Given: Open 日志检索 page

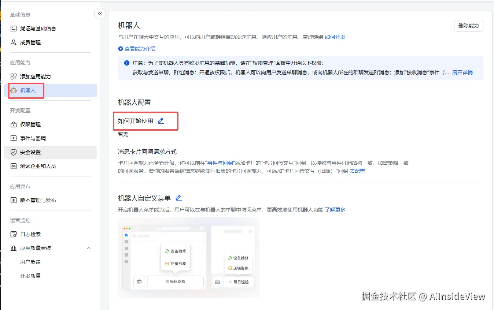Looking at the screenshot, I should pos(50,234).
